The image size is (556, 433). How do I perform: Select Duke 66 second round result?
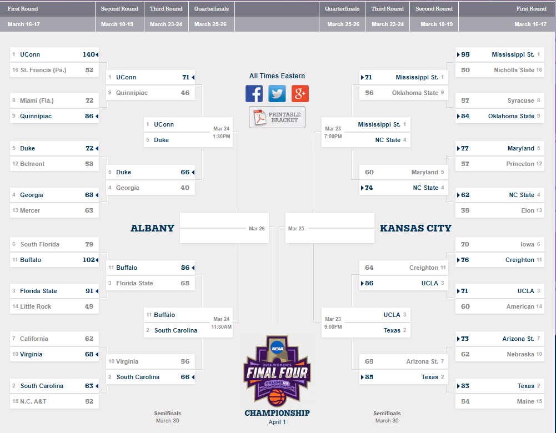[x=151, y=172]
